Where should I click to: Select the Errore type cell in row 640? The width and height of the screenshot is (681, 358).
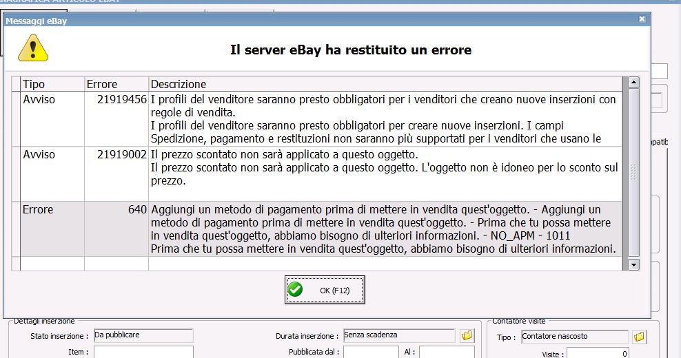[52, 229]
